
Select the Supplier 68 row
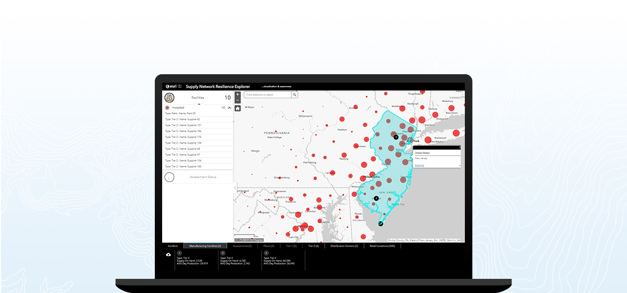point(198,148)
